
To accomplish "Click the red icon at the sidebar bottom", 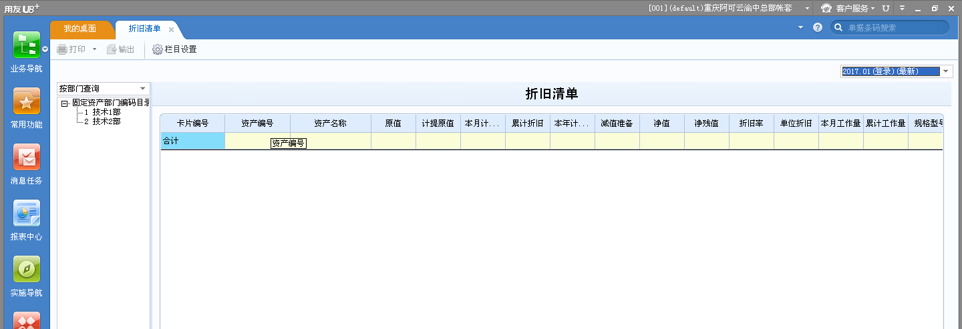I will click(26, 321).
